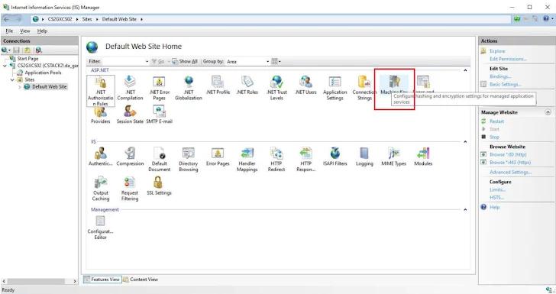Switch to Content View tab
The width and height of the screenshot is (556, 294).
click(141, 279)
